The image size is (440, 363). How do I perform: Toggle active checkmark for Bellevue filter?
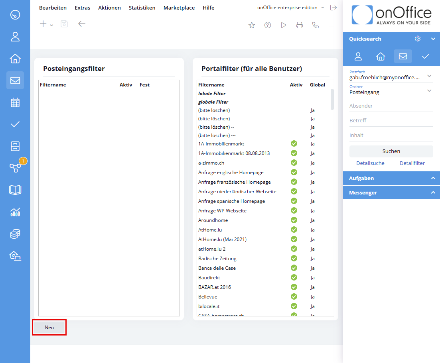coord(294,296)
